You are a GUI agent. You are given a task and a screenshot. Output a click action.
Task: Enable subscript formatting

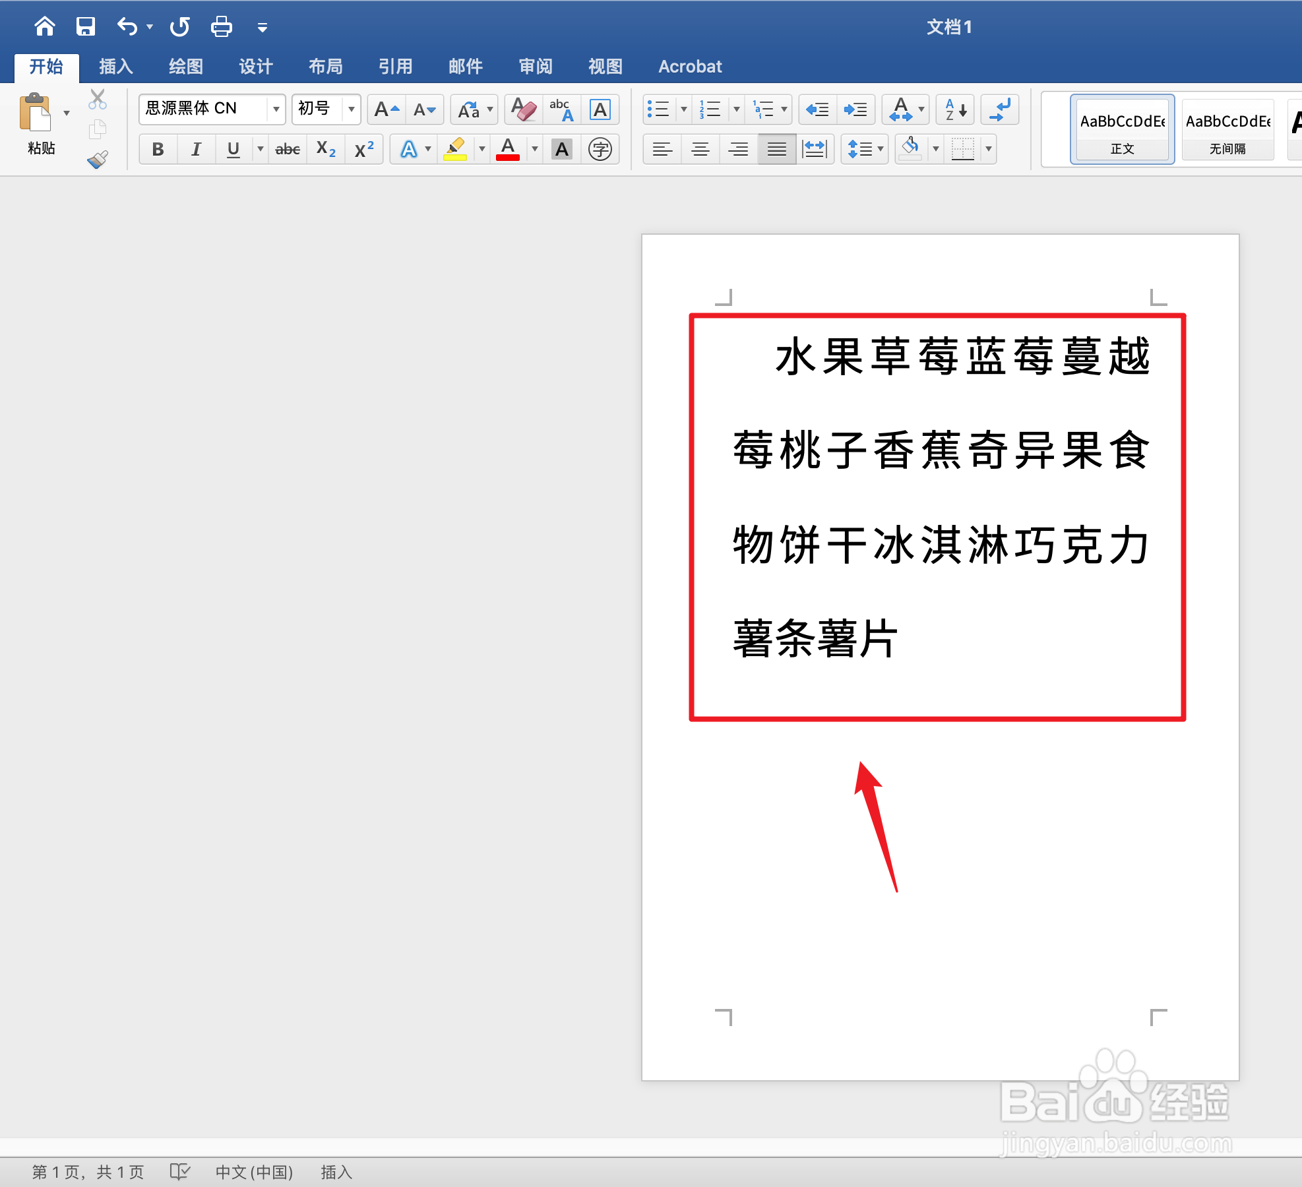pos(325,149)
